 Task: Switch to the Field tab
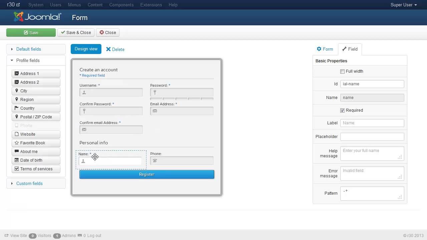point(350,49)
